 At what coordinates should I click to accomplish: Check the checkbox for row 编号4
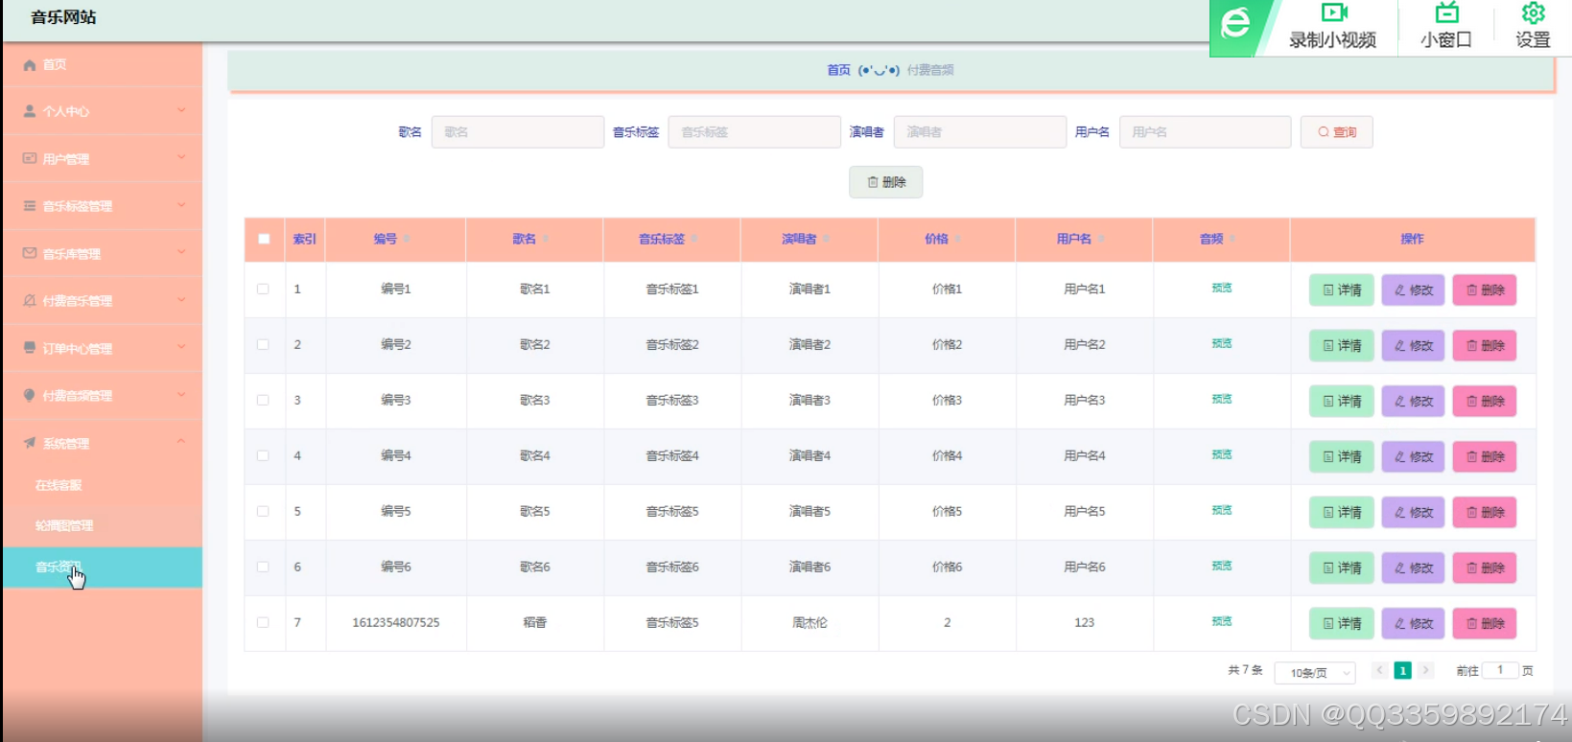pyautogui.click(x=263, y=455)
